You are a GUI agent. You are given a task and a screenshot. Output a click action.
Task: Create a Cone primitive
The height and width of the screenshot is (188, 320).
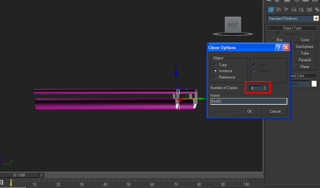(x=305, y=40)
